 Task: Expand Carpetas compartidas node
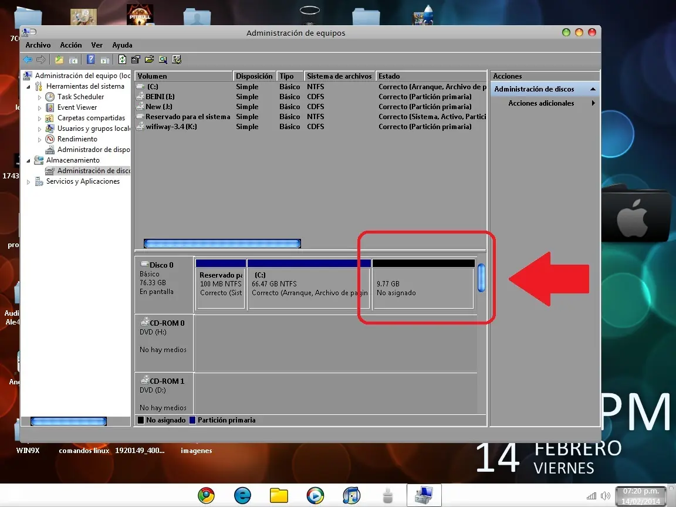[40, 118]
